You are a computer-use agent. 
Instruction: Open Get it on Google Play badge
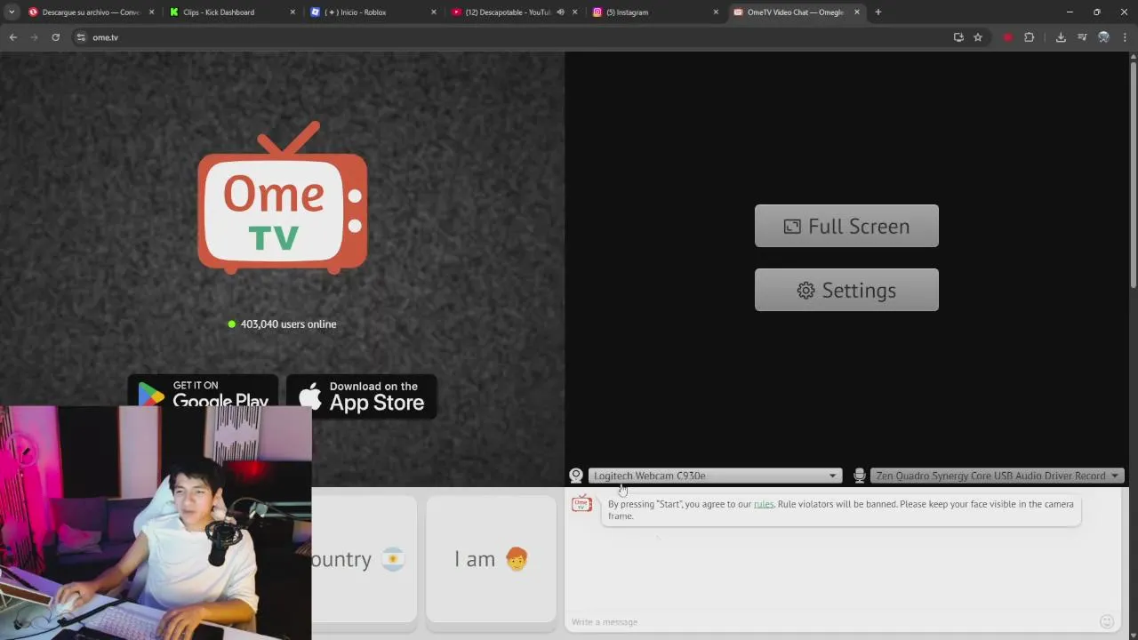pos(203,391)
